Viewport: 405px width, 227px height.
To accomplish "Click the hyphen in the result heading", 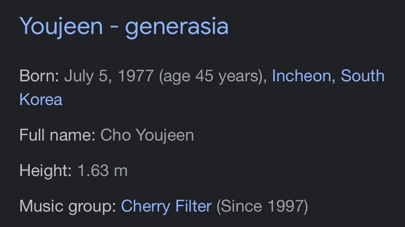I will (114, 27).
